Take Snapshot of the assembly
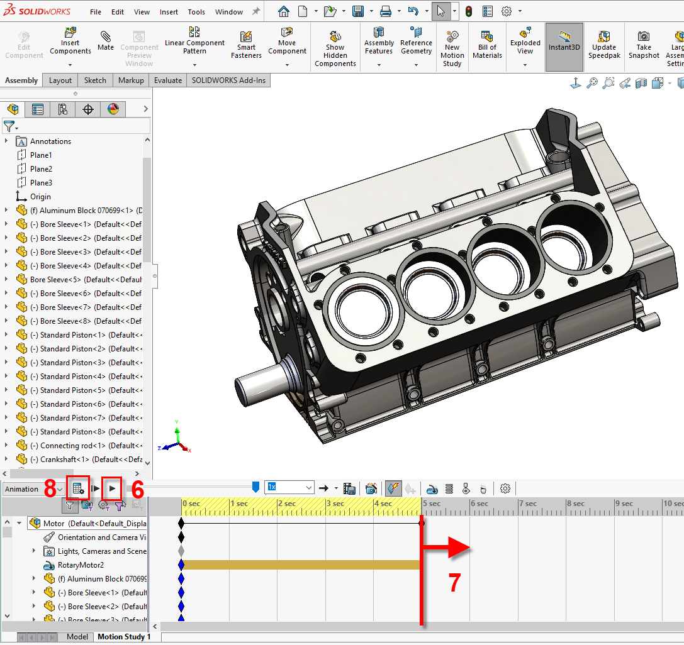Viewport: 684px width, 645px height. tap(644, 45)
